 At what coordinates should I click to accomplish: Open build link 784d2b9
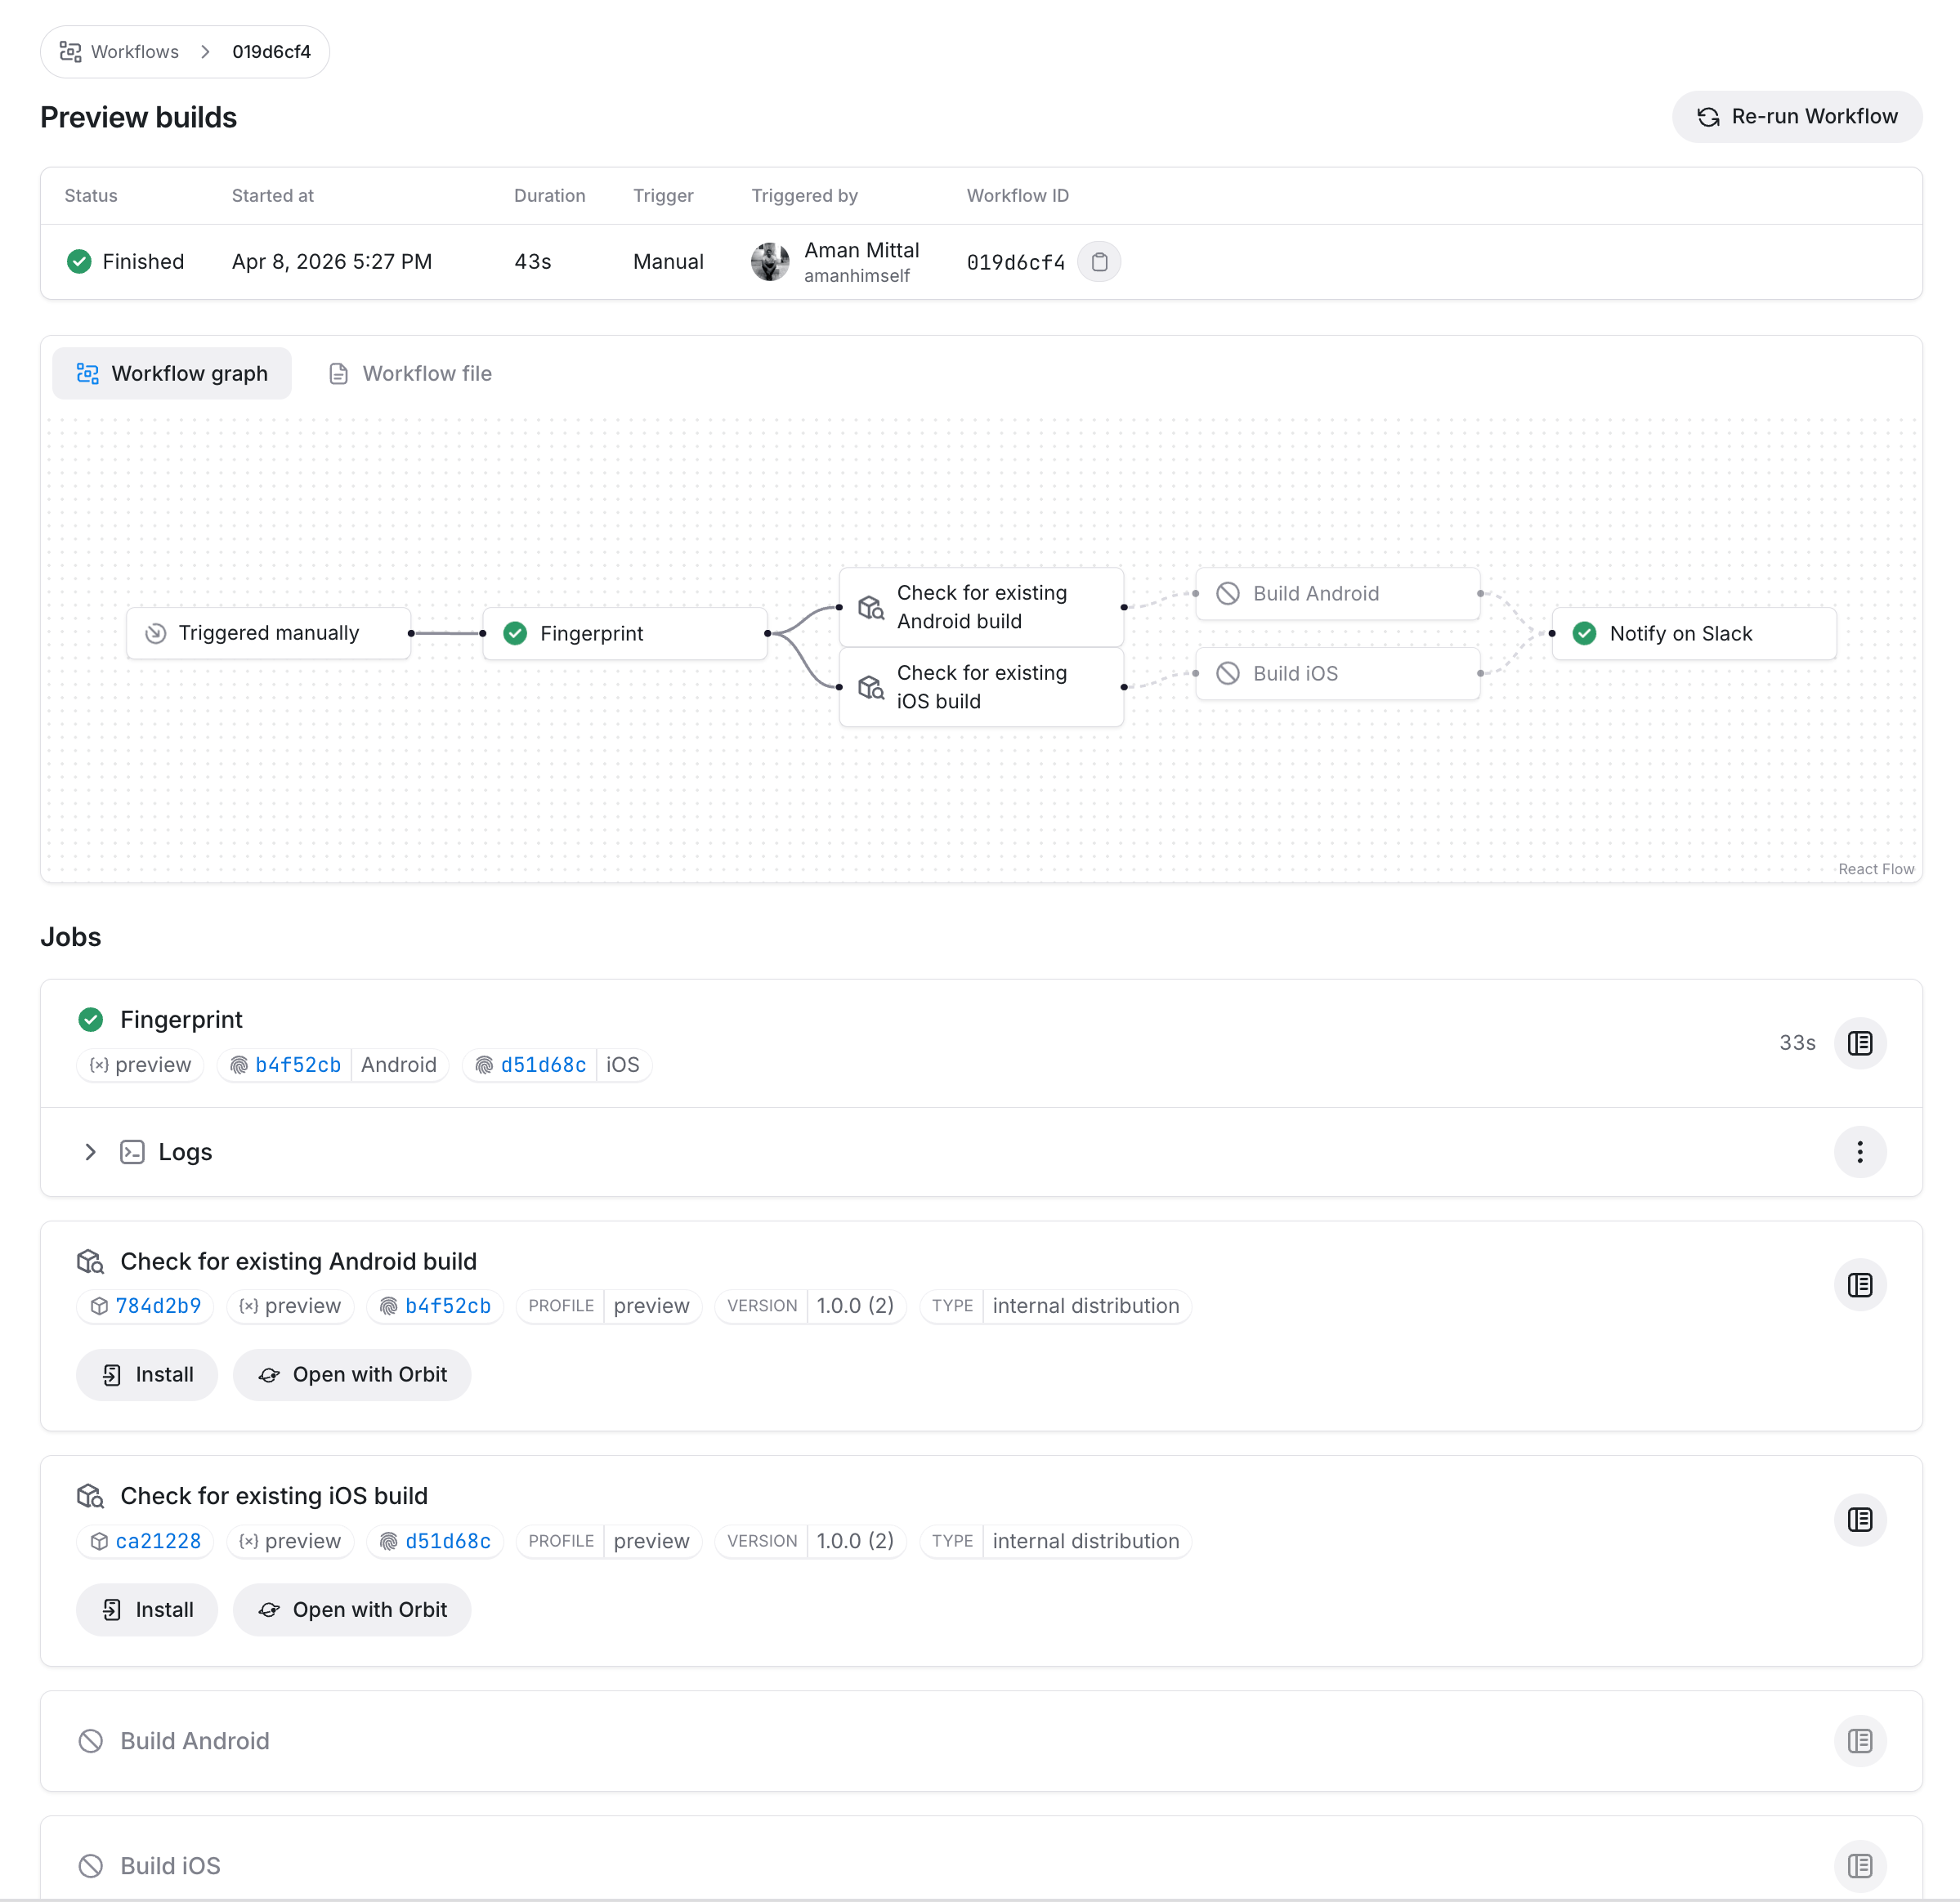click(158, 1306)
